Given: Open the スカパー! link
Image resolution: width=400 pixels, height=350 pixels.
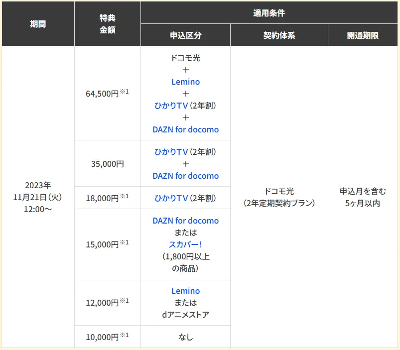Looking at the screenshot, I should click(185, 244).
